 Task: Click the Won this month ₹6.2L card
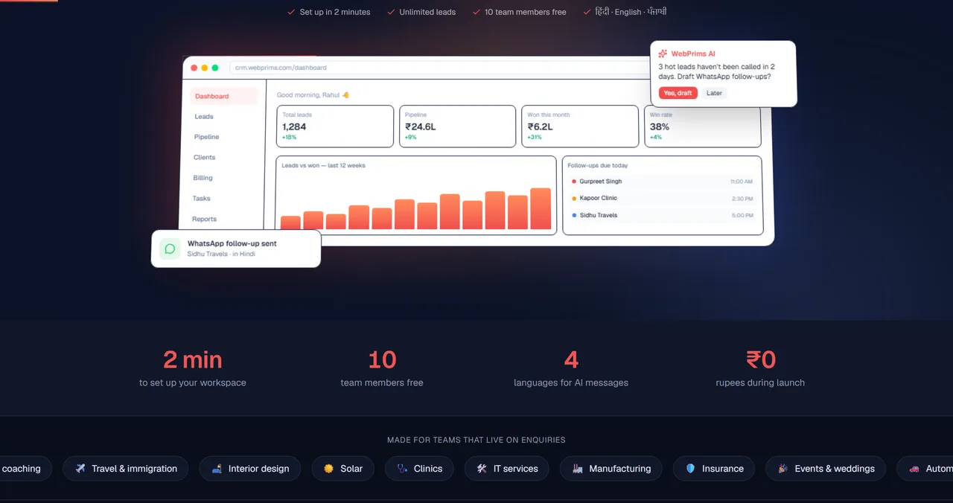pyautogui.click(x=580, y=126)
